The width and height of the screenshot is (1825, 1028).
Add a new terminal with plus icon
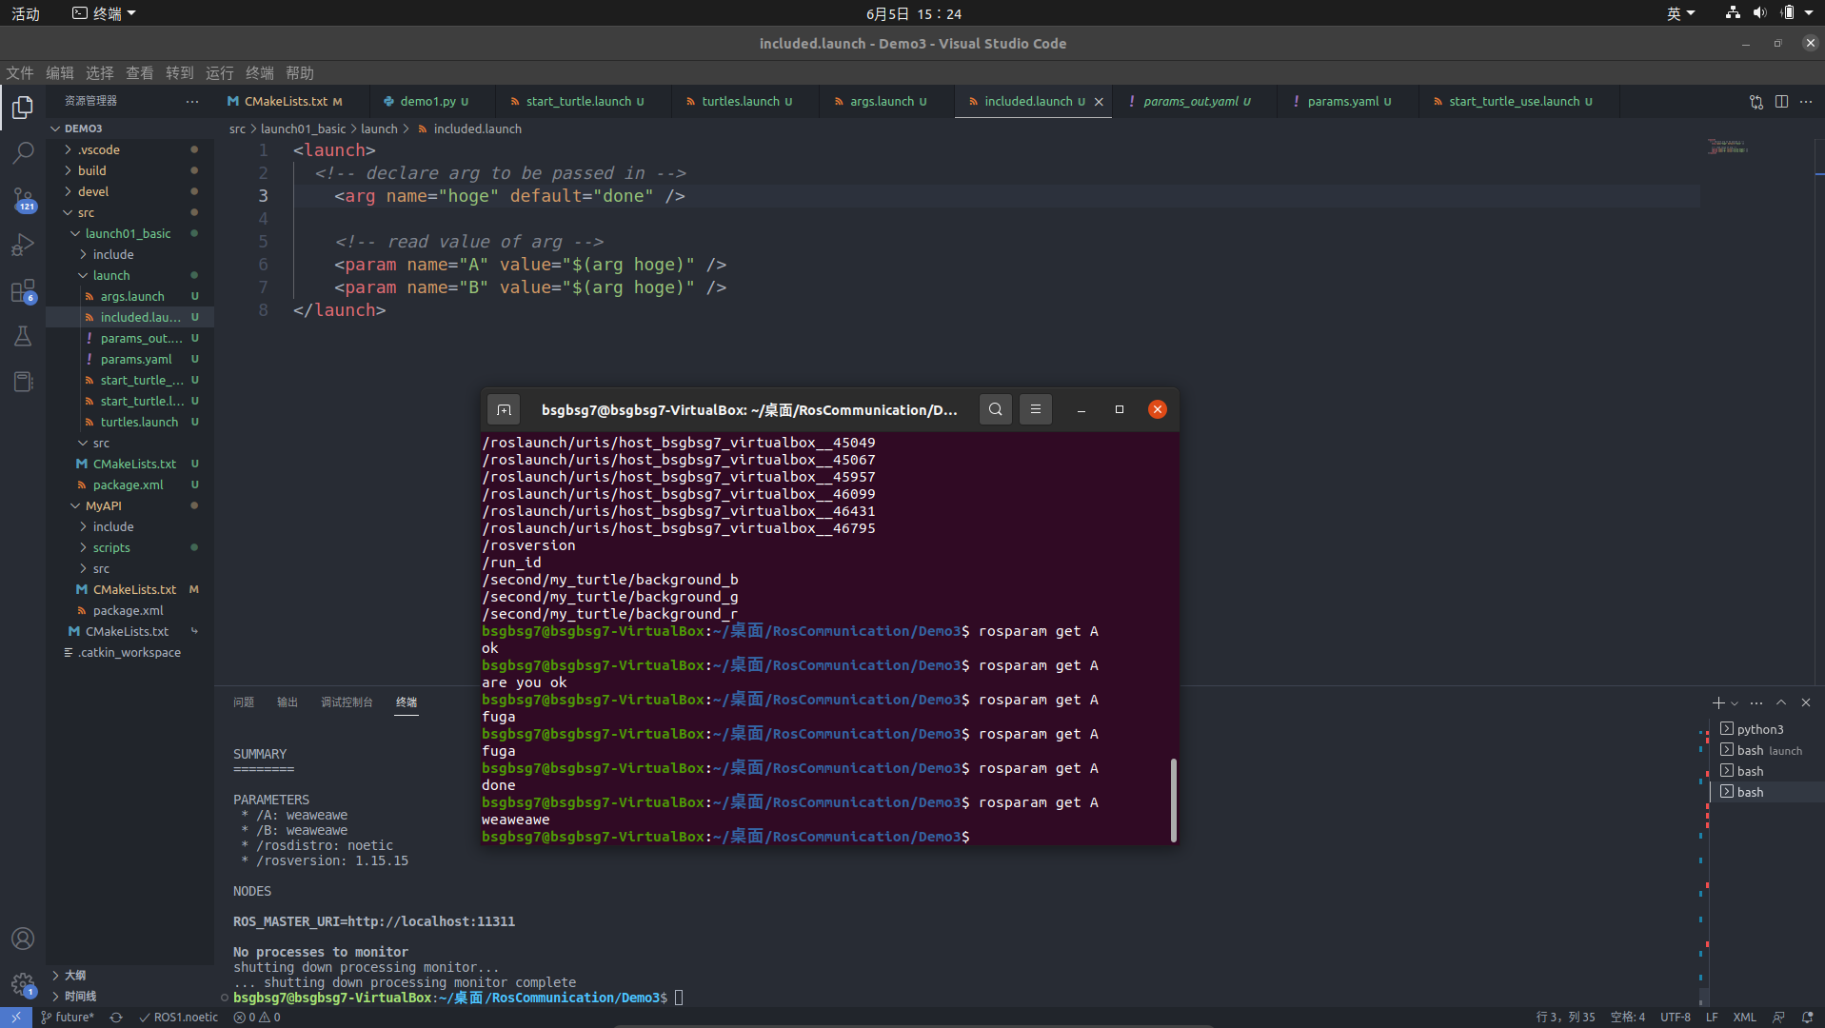[x=1717, y=702]
